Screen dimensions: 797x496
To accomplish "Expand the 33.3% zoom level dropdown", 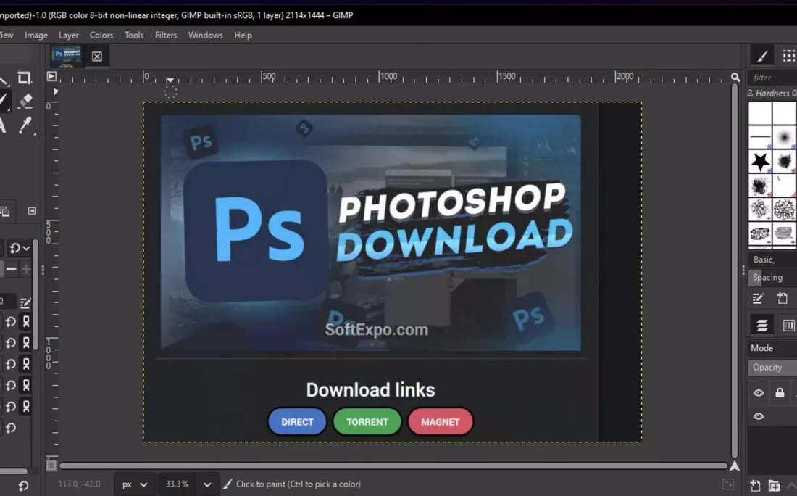I will coord(207,484).
